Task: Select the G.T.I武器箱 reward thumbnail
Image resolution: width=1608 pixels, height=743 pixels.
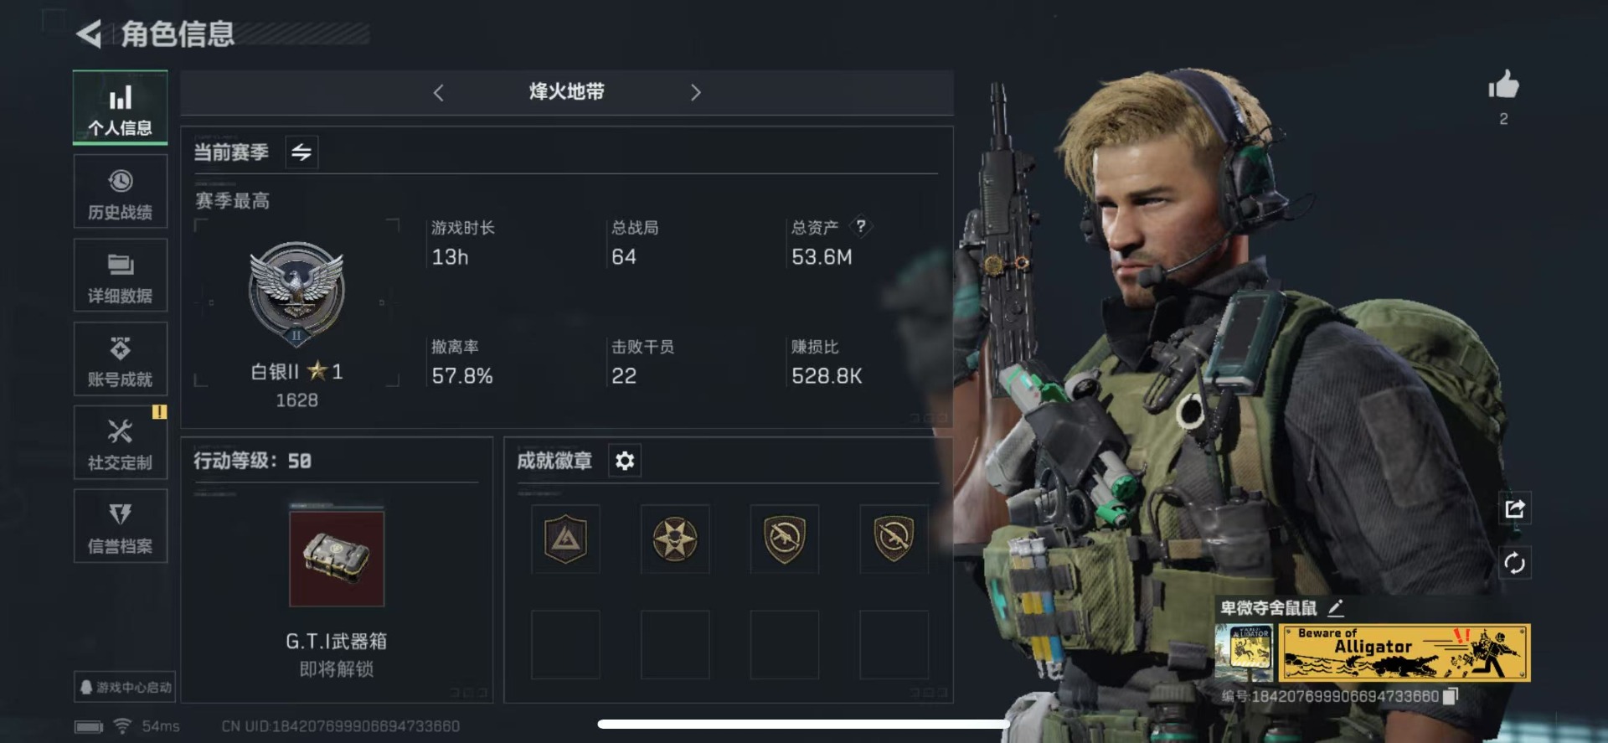Action: tap(337, 558)
